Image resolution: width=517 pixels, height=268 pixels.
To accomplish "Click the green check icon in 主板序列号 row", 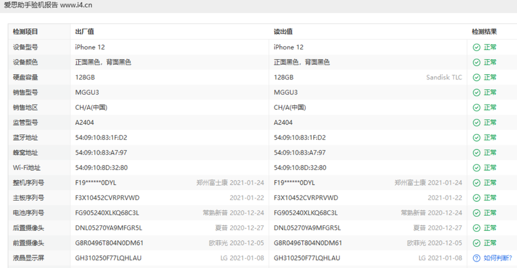I will coord(476,198).
